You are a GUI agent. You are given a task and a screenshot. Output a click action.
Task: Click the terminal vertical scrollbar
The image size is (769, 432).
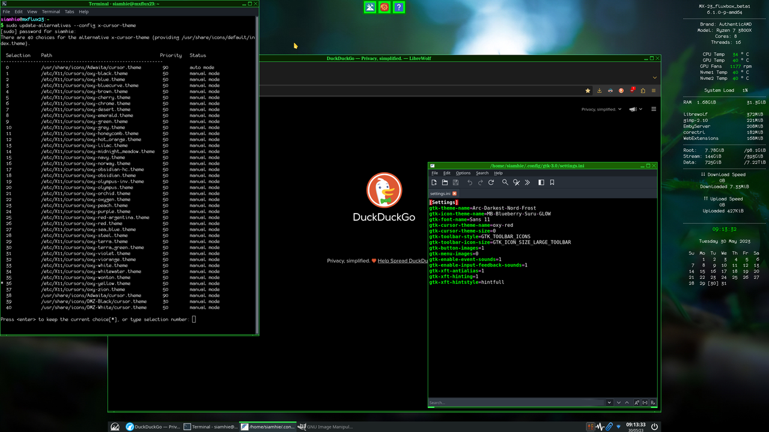click(x=257, y=174)
